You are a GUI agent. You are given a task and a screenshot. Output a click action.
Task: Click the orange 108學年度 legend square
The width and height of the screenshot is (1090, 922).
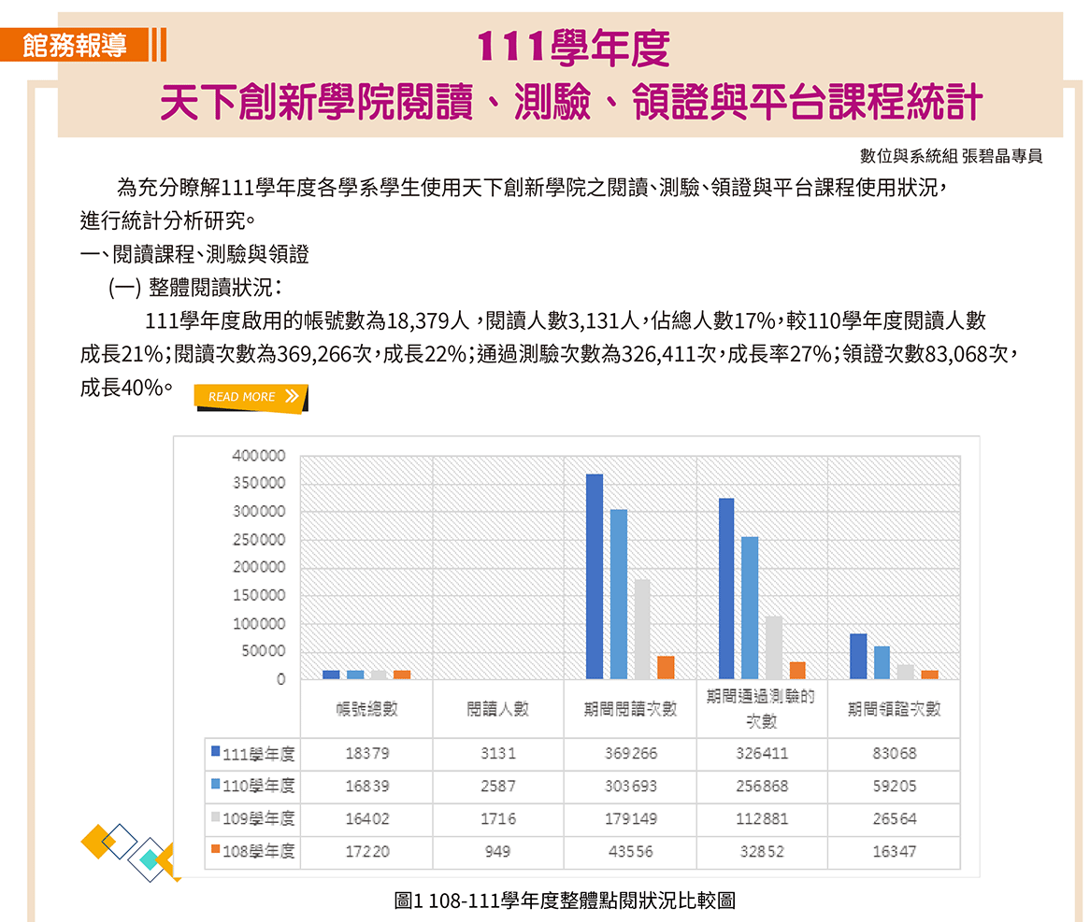pyautogui.click(x=216, y=849)
